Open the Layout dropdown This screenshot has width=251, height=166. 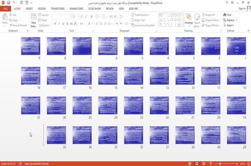tap(44, 15)
